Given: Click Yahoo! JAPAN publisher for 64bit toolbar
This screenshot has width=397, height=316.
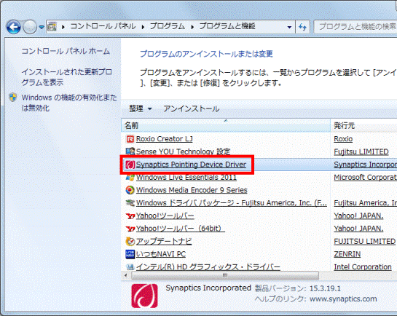Looking at the screenshot, I should pos(358,229).
